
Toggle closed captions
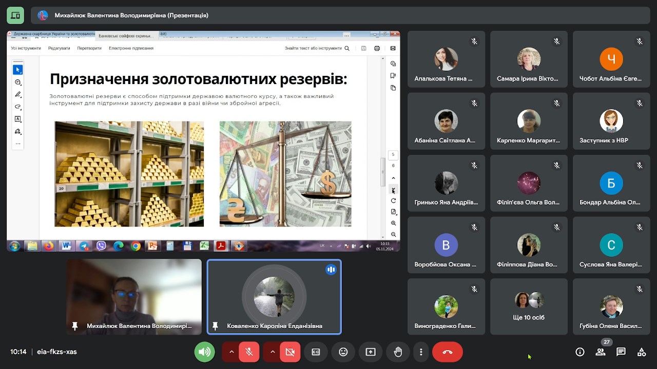(x=316, y=352)
